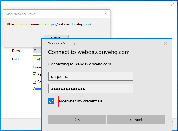Uncheck Remember my credentials checkbox
The height and width of the screenshot is (131, 178).
pyautogui.click(x=51, y=101)
